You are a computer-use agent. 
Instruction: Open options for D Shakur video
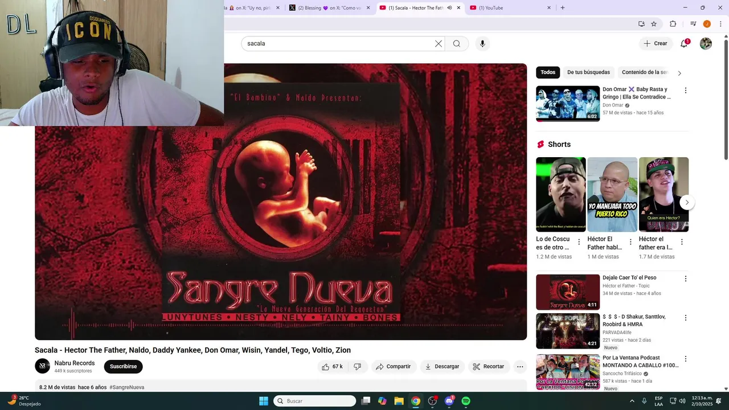coord(686,318)
